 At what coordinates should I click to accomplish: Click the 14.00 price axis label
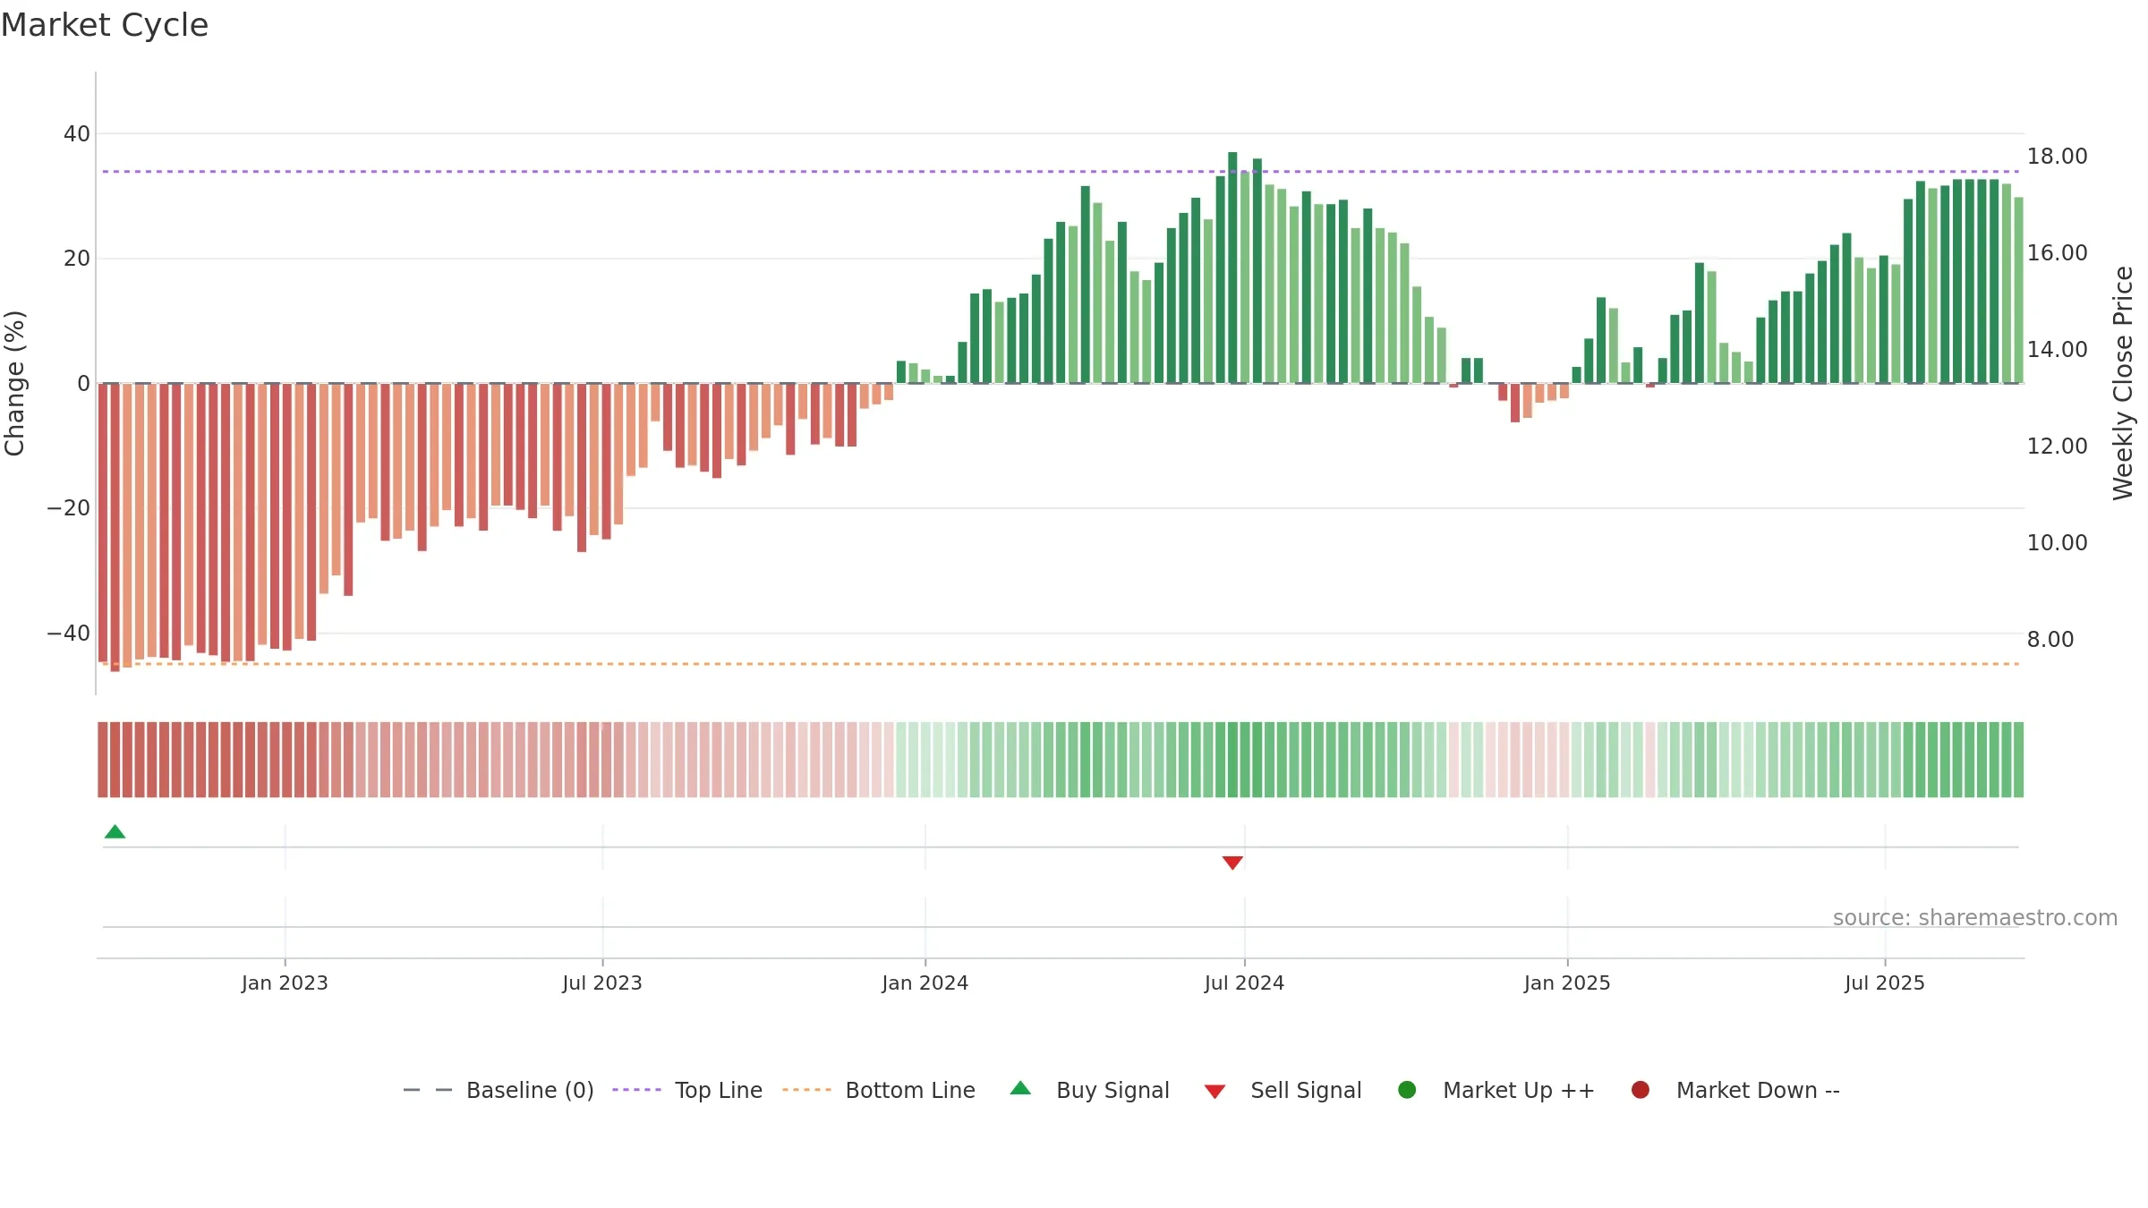(x=2057, y=349)
